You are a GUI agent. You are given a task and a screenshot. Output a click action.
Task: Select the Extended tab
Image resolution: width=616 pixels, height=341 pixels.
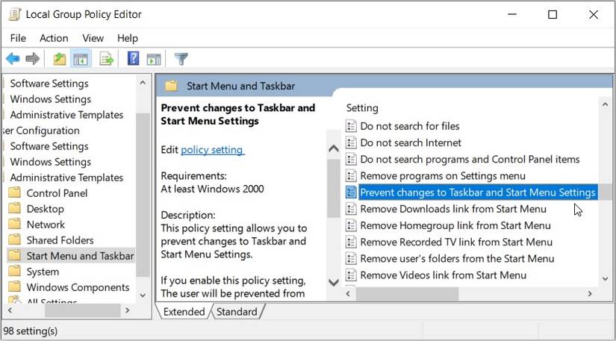184,312
